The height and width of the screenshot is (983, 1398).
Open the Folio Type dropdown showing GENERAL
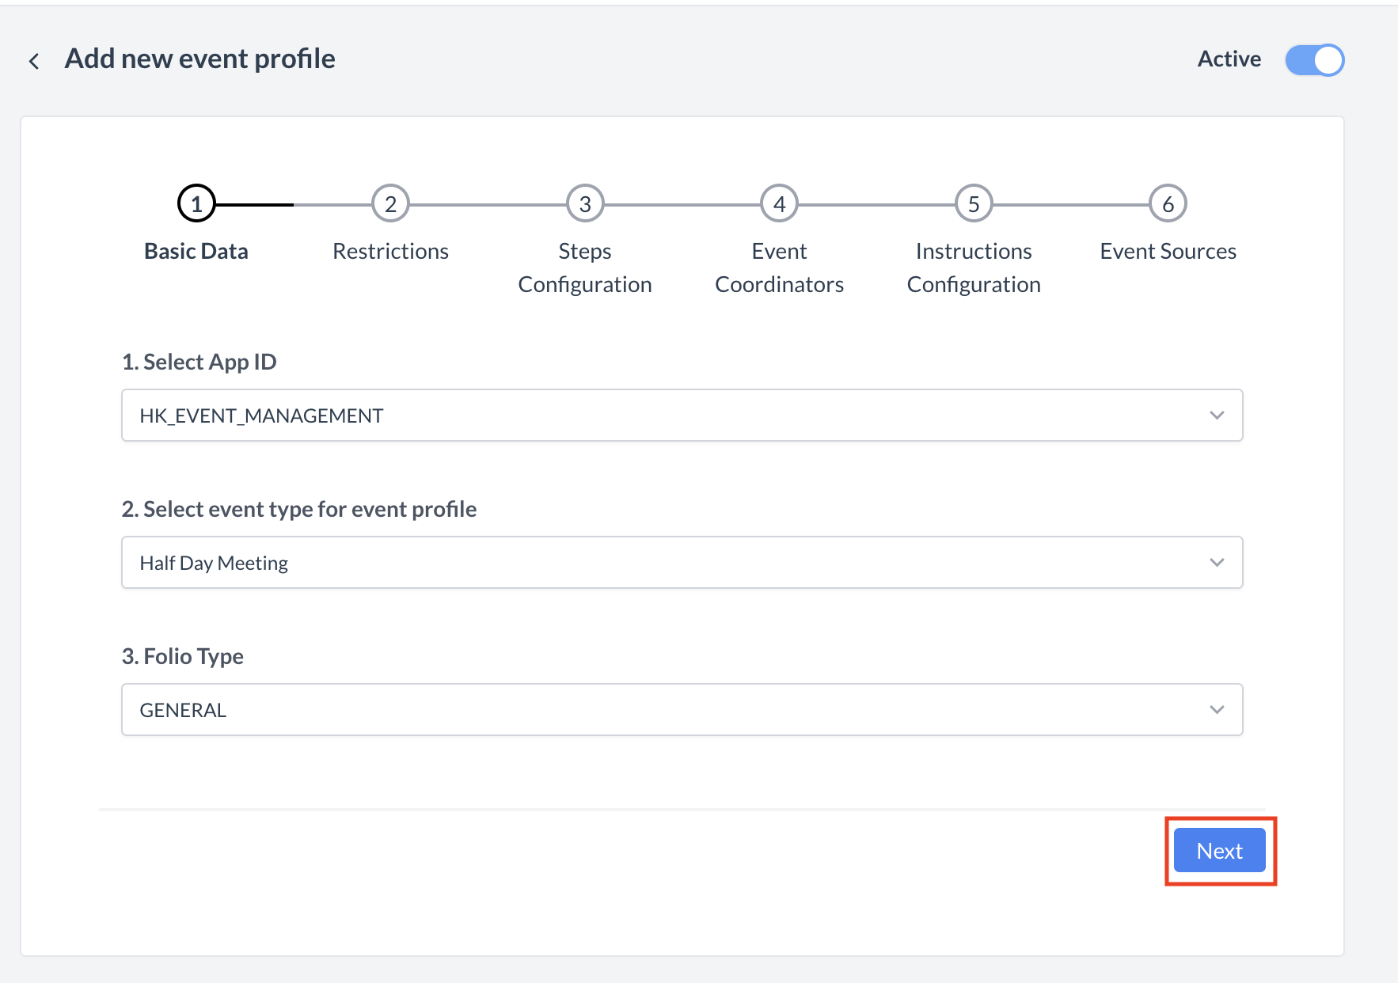point(1218,710)
